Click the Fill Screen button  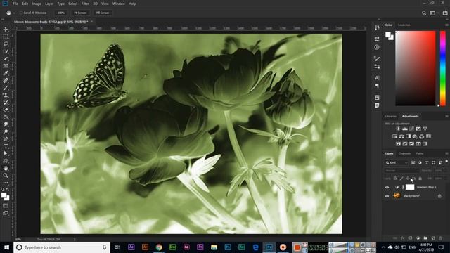click(103, 13)
